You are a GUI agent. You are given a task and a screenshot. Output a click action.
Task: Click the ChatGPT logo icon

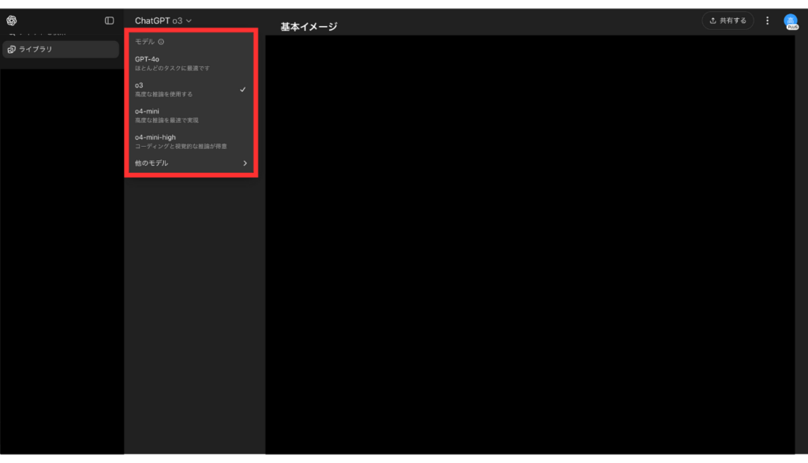pyautogui.click(x=11, y=21)
